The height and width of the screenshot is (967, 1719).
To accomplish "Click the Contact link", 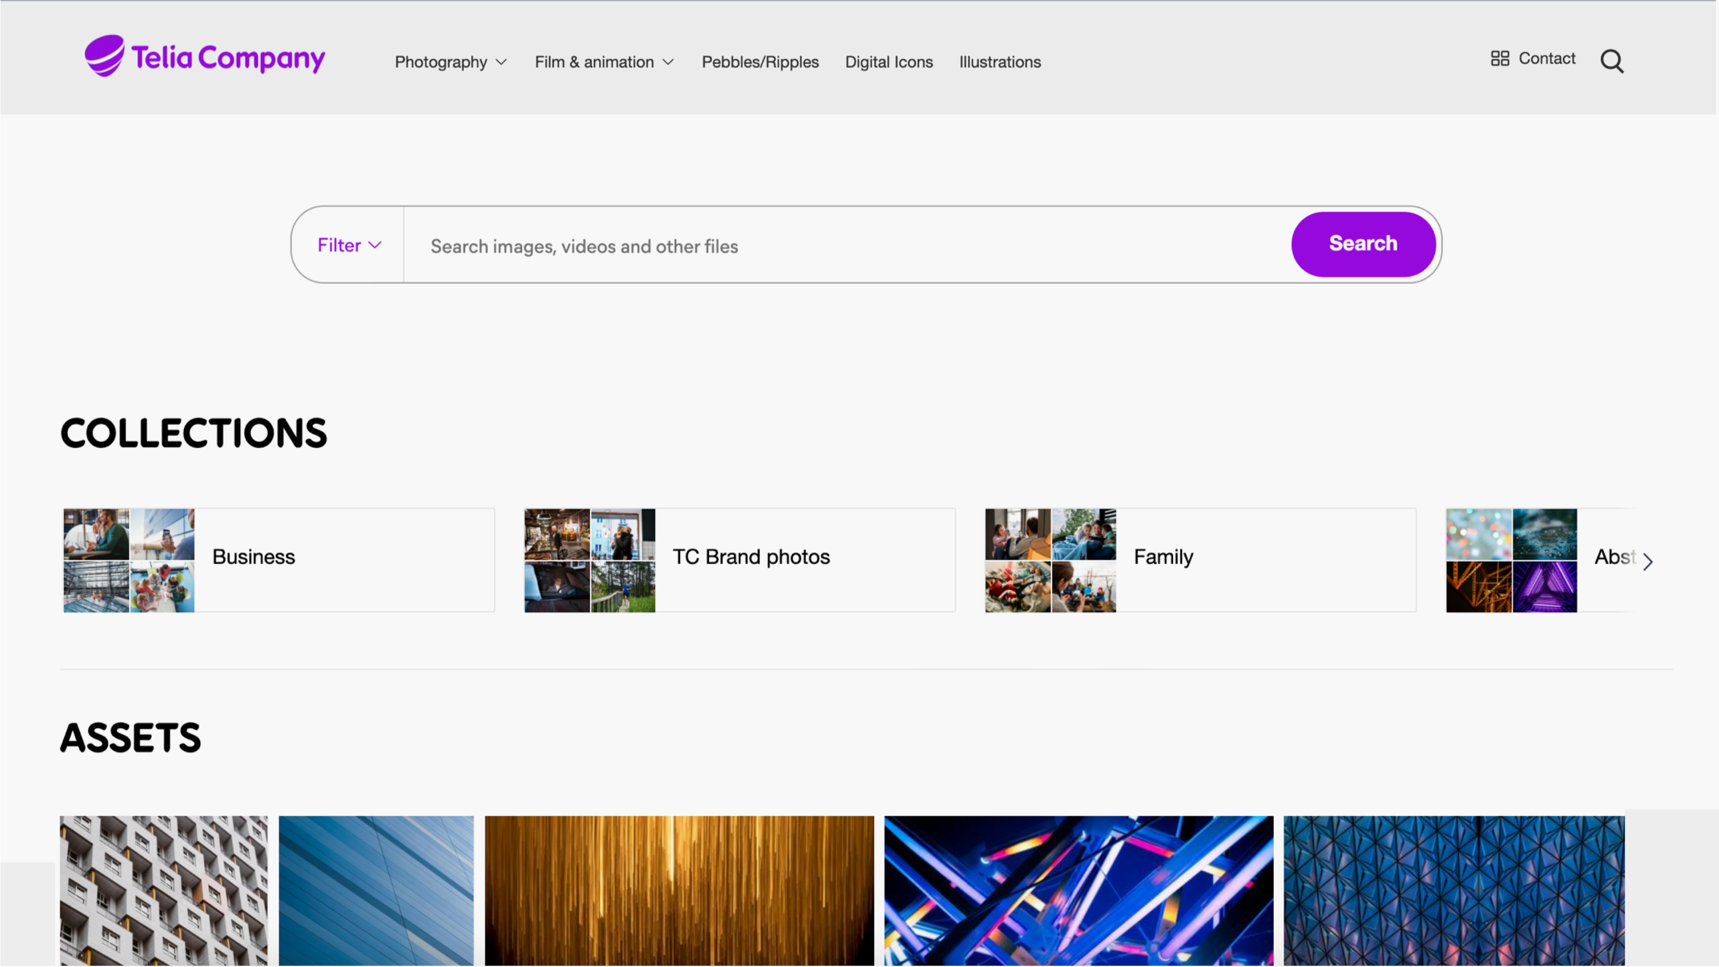I will [x=1546, y=59].
